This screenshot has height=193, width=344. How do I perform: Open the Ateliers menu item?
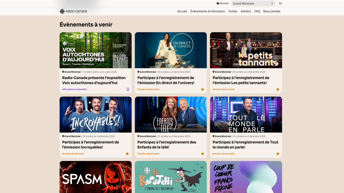[x=246, y=11]
